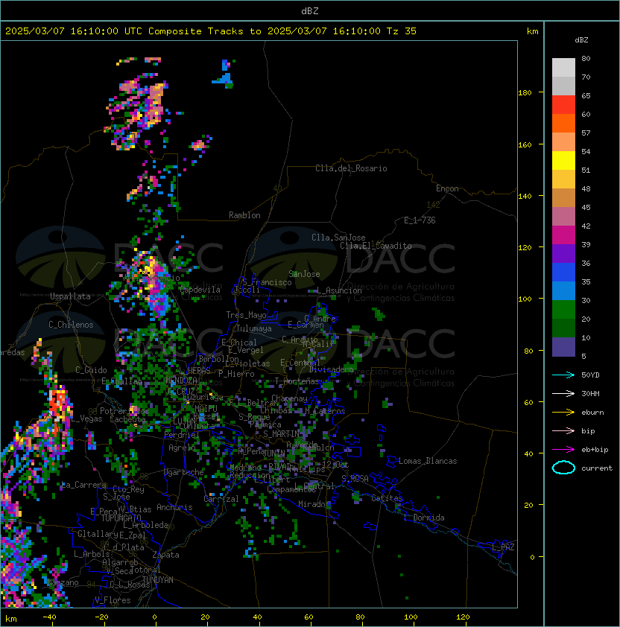The width and height of the screenshot is (620, 627).
Task: Click the 'Anchoris' map label
Action: point(174,507)
